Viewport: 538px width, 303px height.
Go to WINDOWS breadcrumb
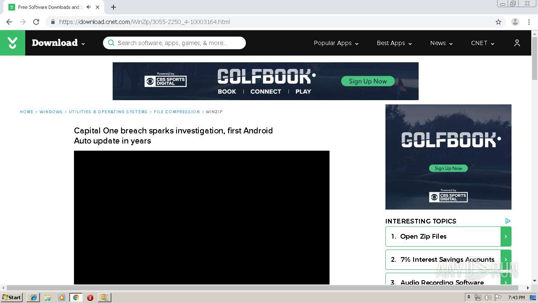click(x=51, y=112)
